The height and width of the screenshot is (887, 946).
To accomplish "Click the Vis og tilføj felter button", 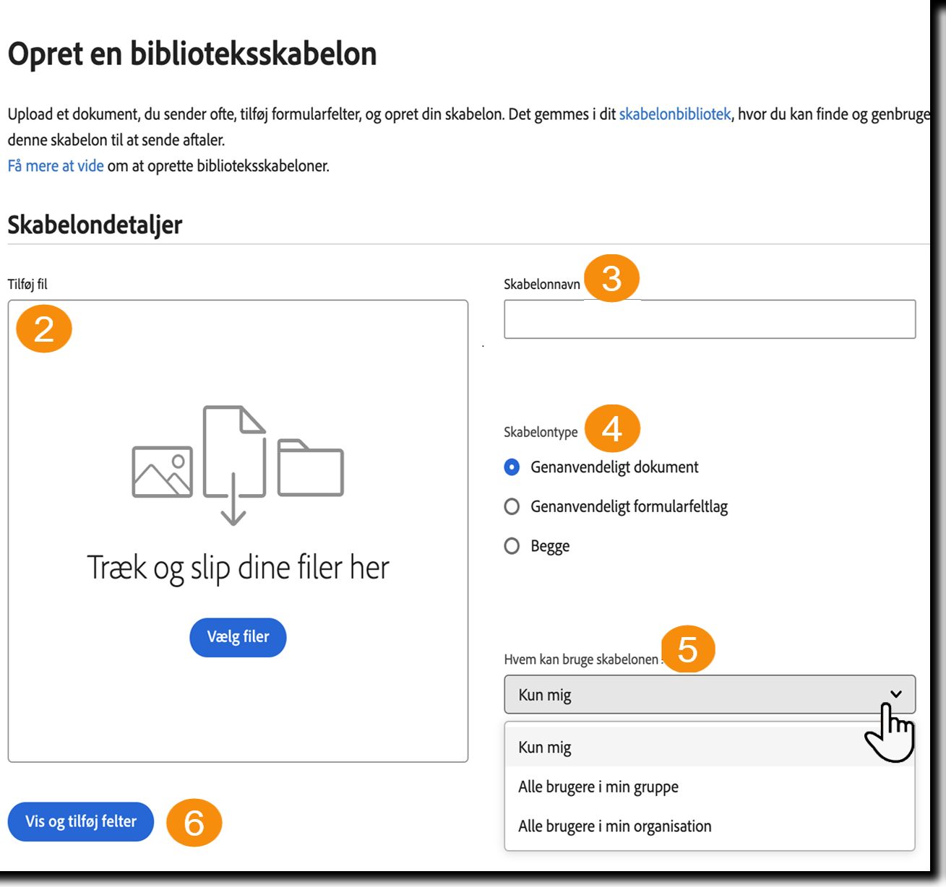I will point(81,821).
